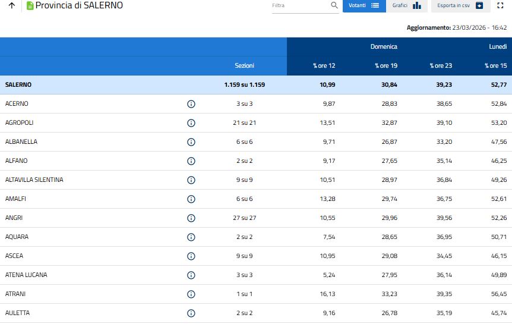Click info icon next to ATRANI
Screen dimensions: 512x324
click(x=191, y=294)
